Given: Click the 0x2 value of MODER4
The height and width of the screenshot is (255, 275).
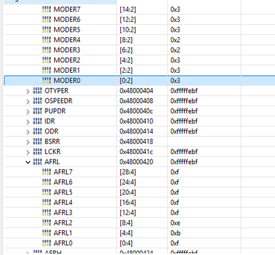Looking at the screenshot, I should (x=175, y=40).
